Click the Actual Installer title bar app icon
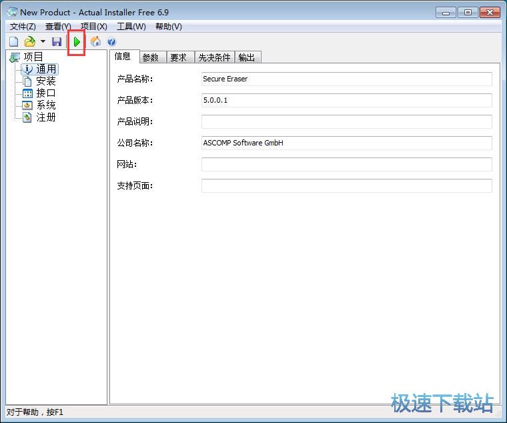 coord(12,12)
